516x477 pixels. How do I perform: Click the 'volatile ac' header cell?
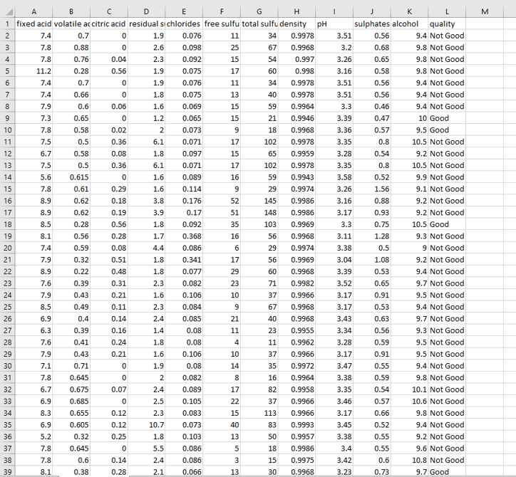pos(71,24)
